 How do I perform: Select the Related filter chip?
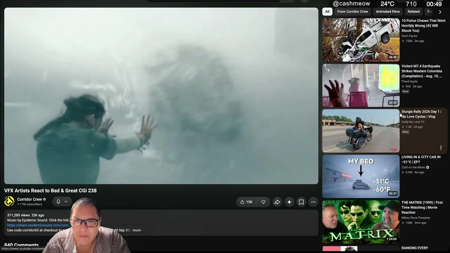click(x=413, y=12)
